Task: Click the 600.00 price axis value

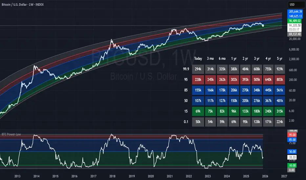Action: 293,70
